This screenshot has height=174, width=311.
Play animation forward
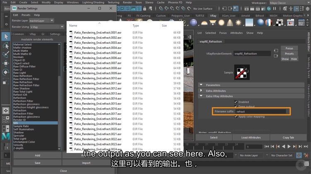(289, 147)
